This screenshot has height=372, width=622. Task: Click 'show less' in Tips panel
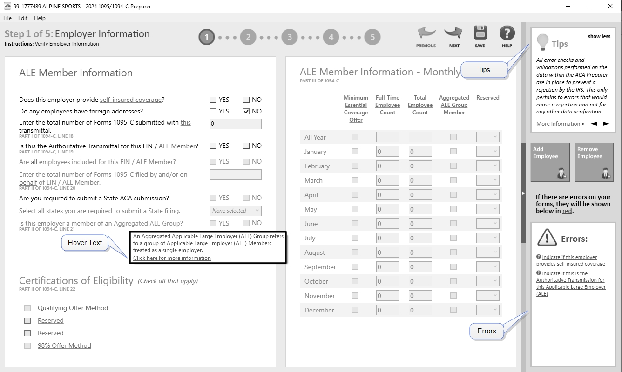pyautogui.click(x=599, y=36)
